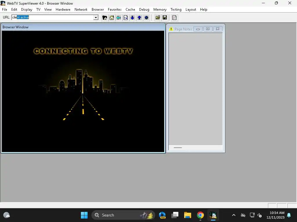Click the Browser Window title bar
This screenshot has height=222, width=297.
[83, 27]
